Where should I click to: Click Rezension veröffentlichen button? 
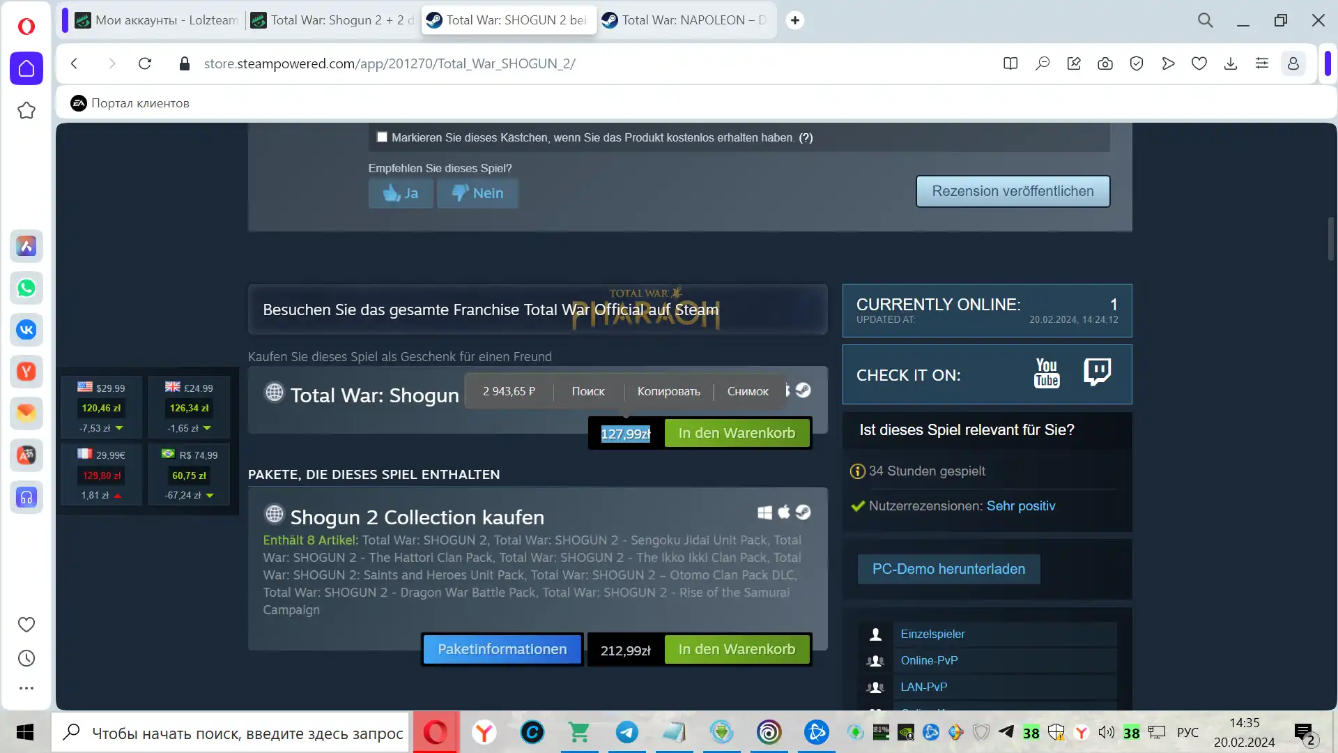(1013, 191)
